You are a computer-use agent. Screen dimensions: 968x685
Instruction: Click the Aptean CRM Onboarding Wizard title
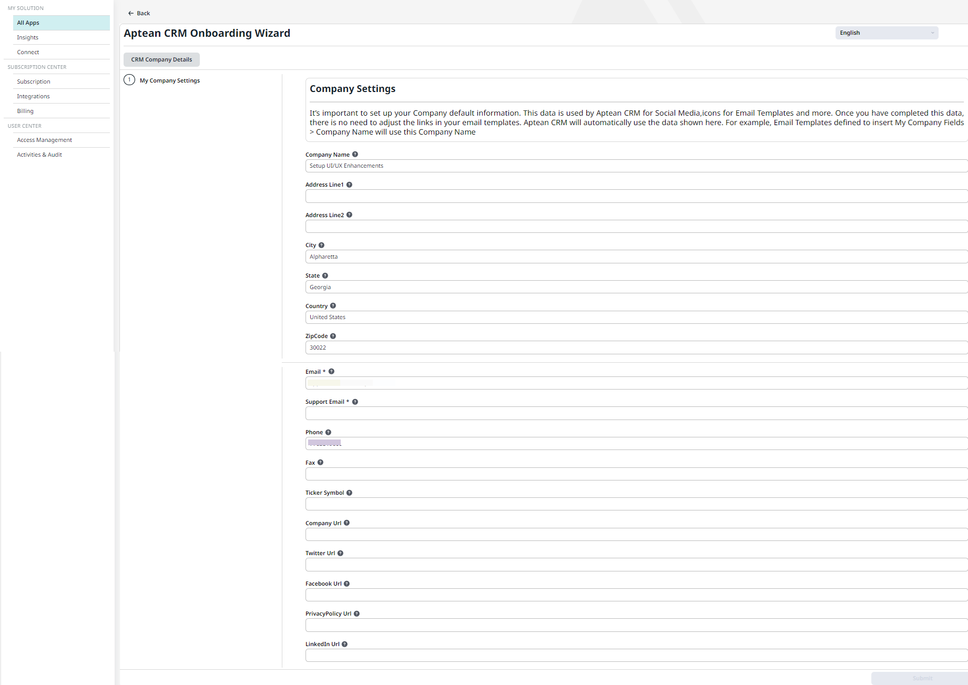207,33
